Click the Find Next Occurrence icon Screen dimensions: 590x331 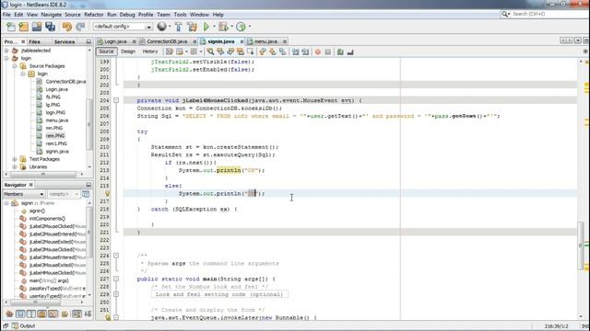pos(230,51)
